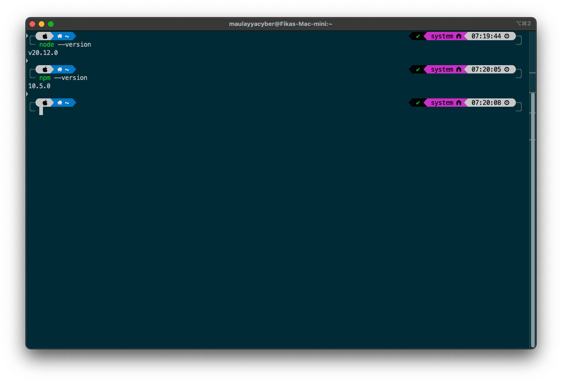
Task: Click the green word node in the first command
Action: pos(47,44)
